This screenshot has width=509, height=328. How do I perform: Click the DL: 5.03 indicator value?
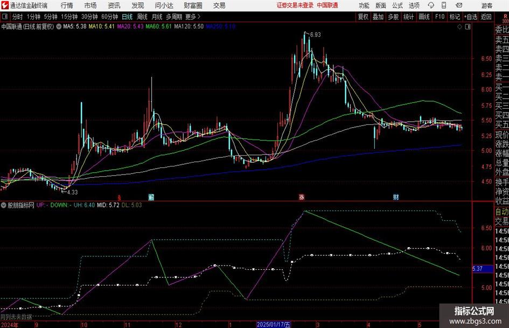coord(131,205)
